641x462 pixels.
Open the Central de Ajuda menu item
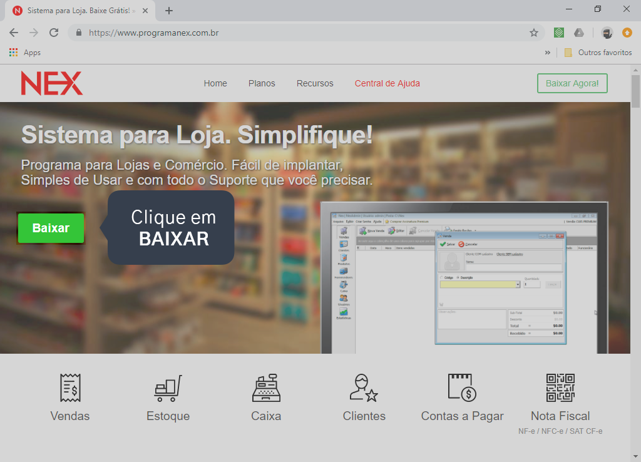point(387,83)
